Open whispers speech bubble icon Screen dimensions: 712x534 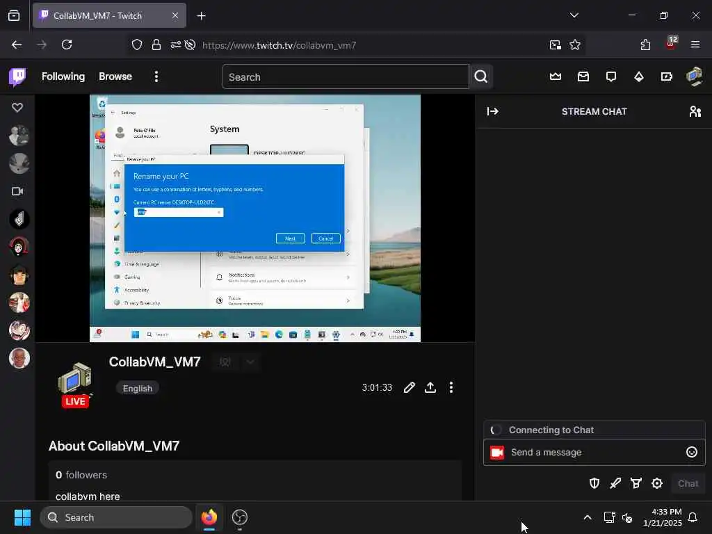click(x=611, y=76)
